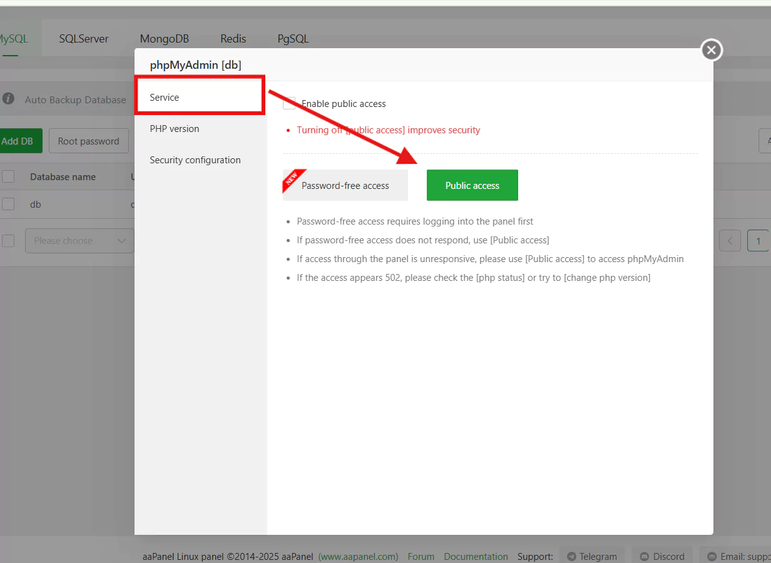Switch to the SQLServer tab

tap(84, 38)
